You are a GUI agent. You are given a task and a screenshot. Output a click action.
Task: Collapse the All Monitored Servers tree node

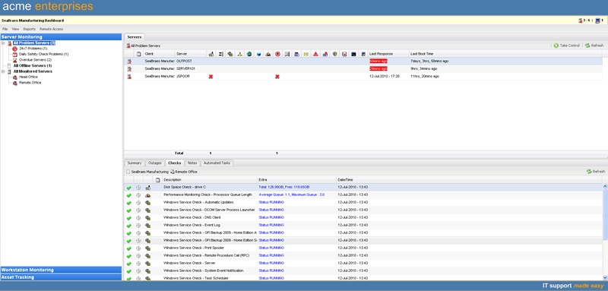point(3,71)
